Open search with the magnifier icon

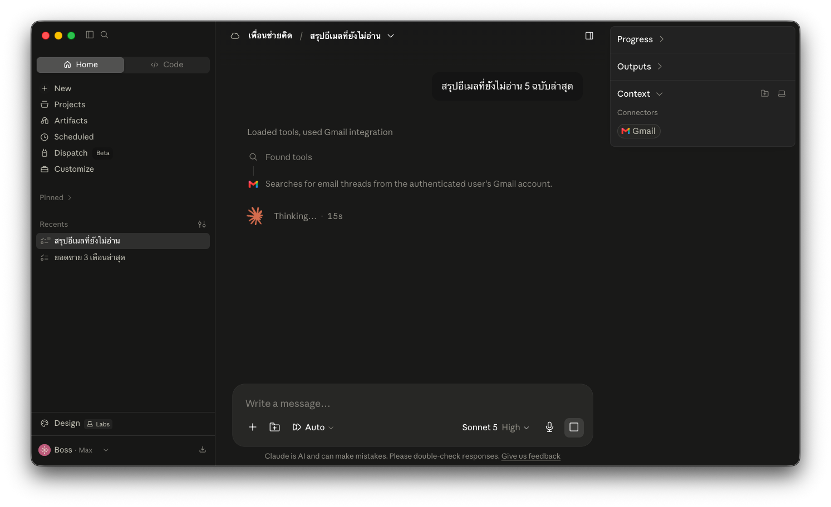click(x=104, y=34)
